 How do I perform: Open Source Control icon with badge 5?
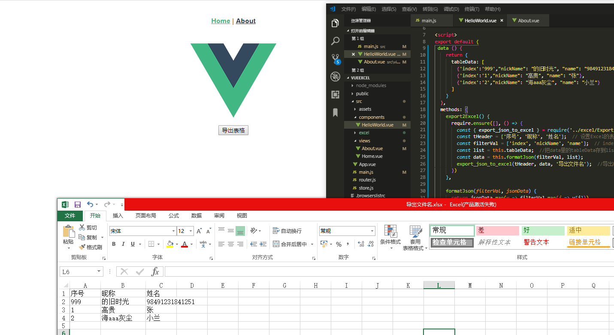pos(336,59)
